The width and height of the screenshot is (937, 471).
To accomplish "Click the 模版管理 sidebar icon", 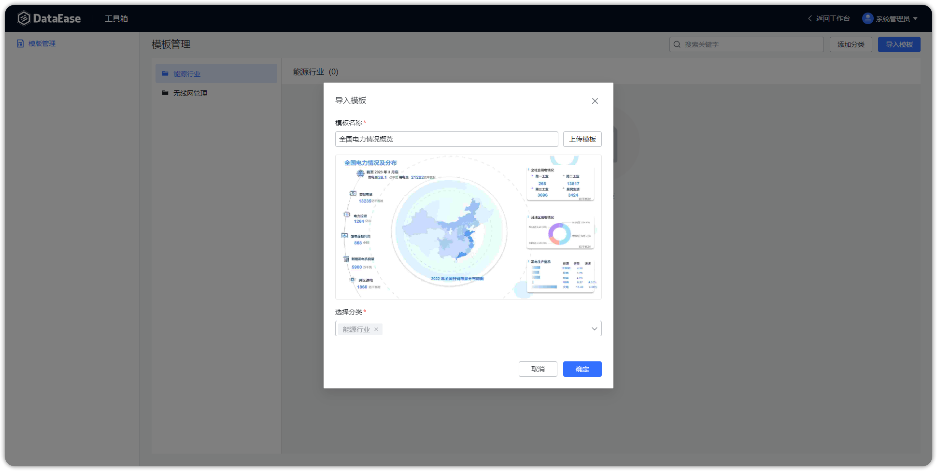I will pyautogui.click(x=20, y=43).
